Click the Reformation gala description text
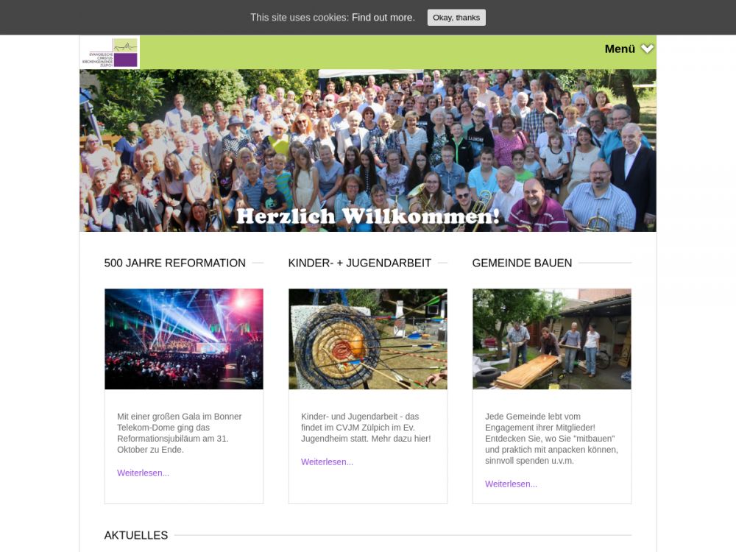The width and height of the screenshot is (736, 552). coord(180,433)
